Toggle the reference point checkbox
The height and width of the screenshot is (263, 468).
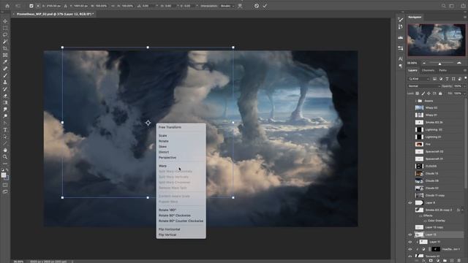(31, 6)
